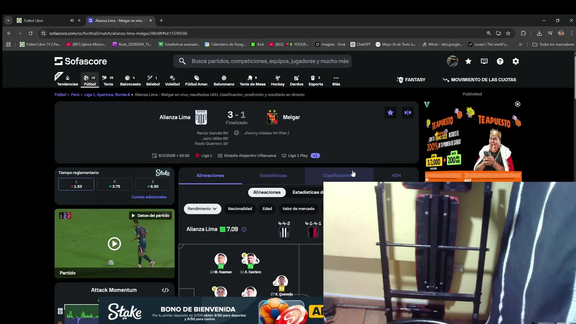Select the Edad filter chip
The image size is (576, 324).
pos(267,209)
